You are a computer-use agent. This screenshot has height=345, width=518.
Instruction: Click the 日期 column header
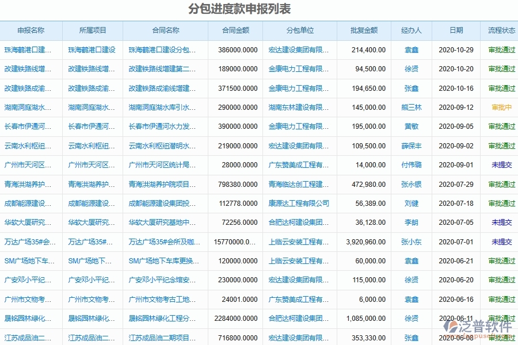pyautogui.click(x=455, y=30)
